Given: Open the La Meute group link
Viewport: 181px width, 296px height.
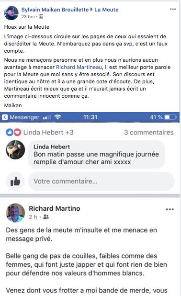Looking at the screenshot, I should 106,10.
